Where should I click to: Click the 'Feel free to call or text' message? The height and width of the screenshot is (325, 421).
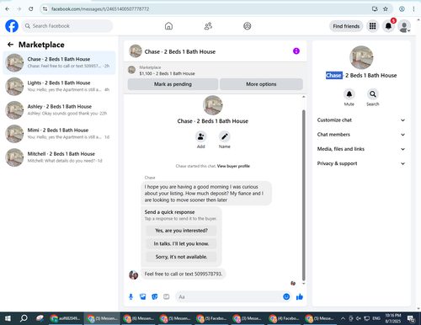pyautogui.click(x=184, y=274)
